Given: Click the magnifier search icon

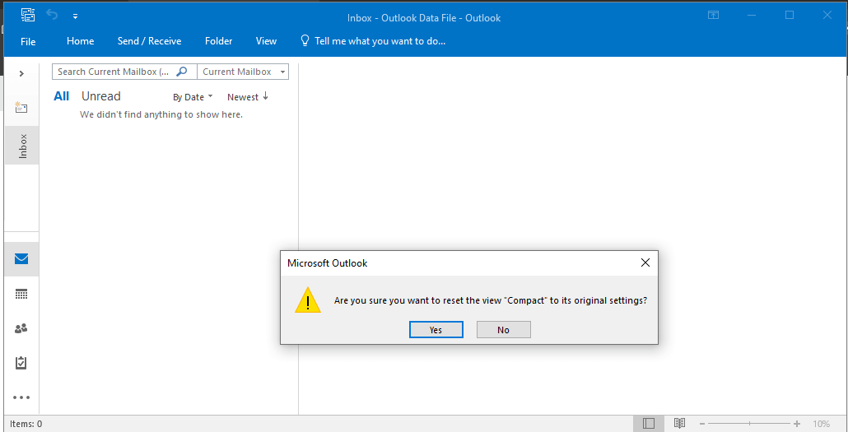Looking at the screenshot, I should [182, 72].
